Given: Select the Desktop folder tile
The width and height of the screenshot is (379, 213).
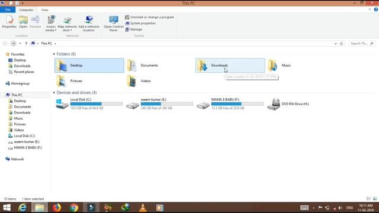Looking at the screenshot, I should point(89,66).
